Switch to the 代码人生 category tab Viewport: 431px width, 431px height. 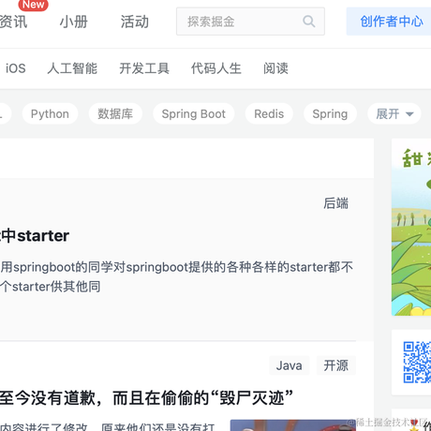click(x=216, y=68)
